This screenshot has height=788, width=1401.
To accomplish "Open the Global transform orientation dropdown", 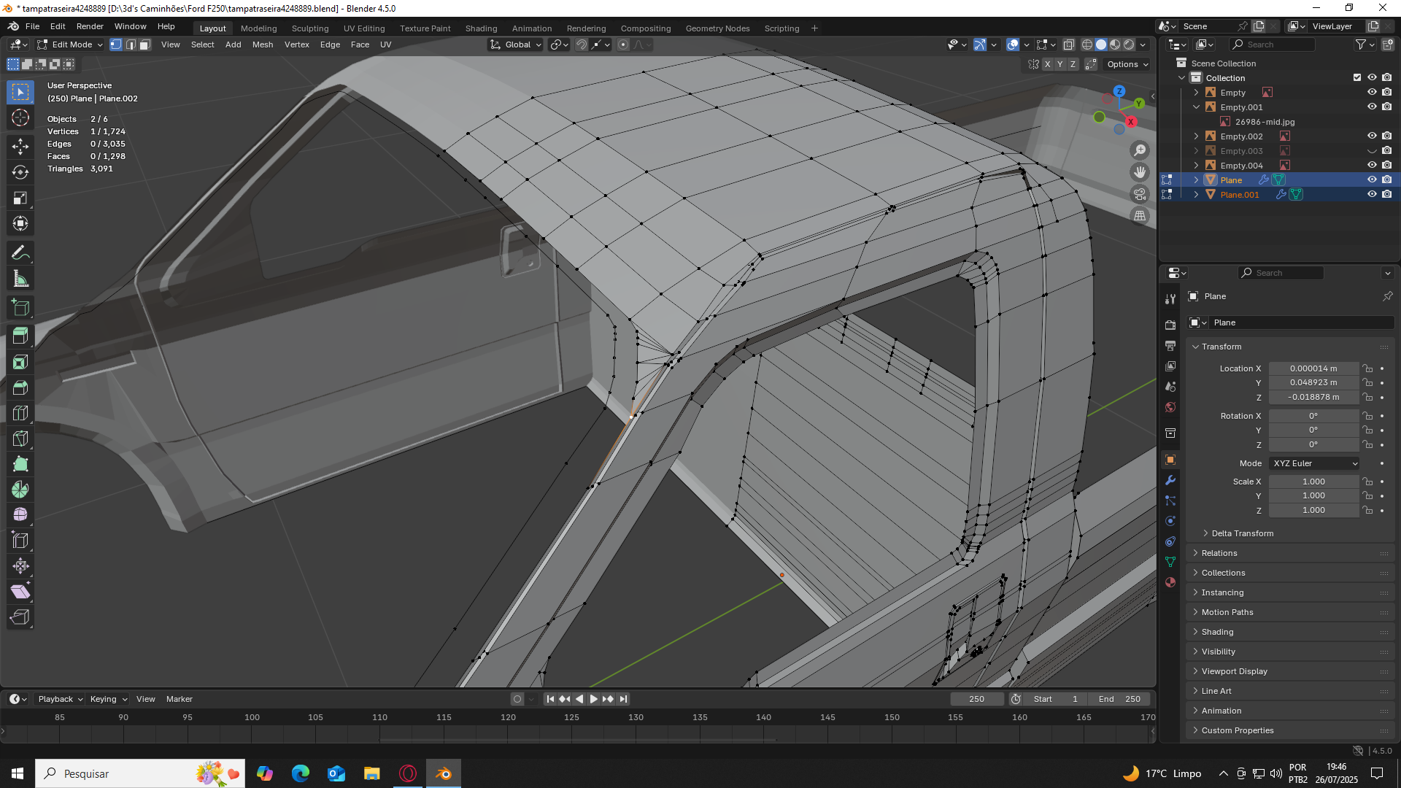I will 517,45.
